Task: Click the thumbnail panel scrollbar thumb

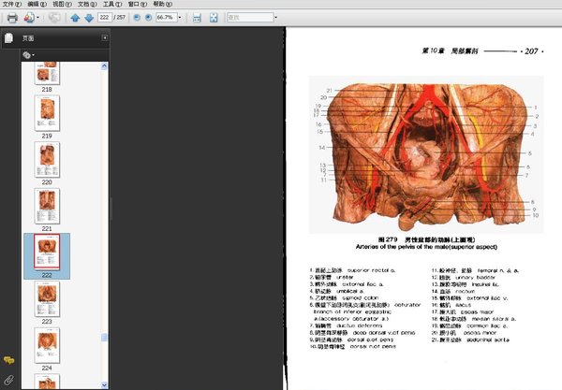Action: coord(104,338)
